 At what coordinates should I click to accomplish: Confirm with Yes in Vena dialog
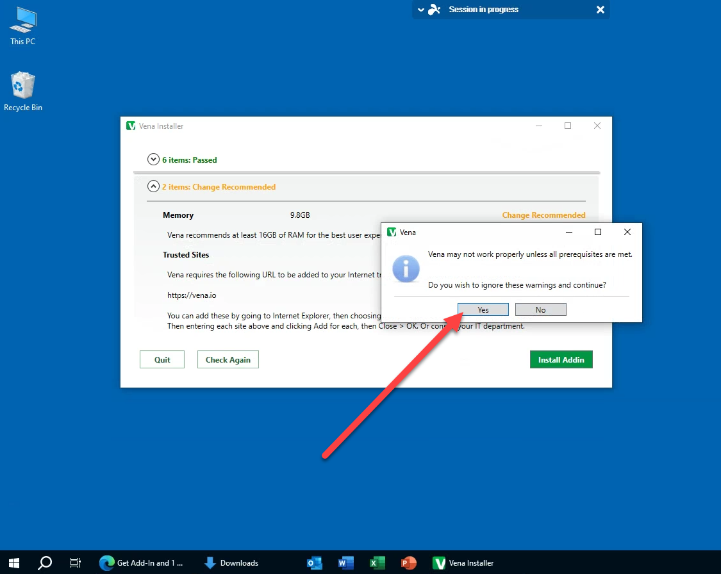click(483, 310)
